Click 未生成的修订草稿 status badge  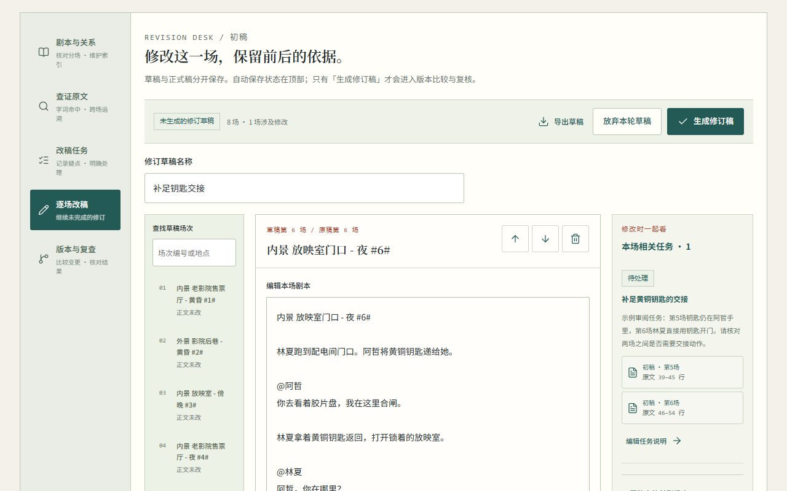point(187,122)
